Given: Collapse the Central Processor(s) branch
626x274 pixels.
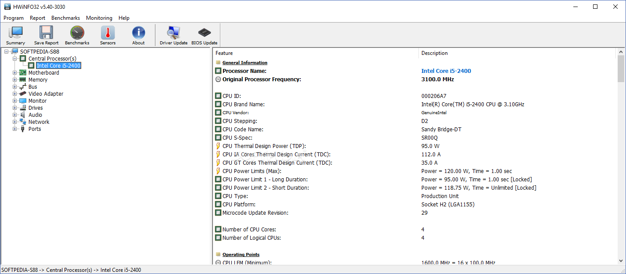Looking at the screenshot, I should (x=14, y=58).
